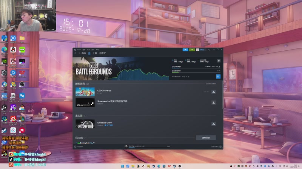This screenshot has width=302, height=169.
Task: Click the Emissary Zero title text
Action: pyautogui.click(x=105, y=122)
